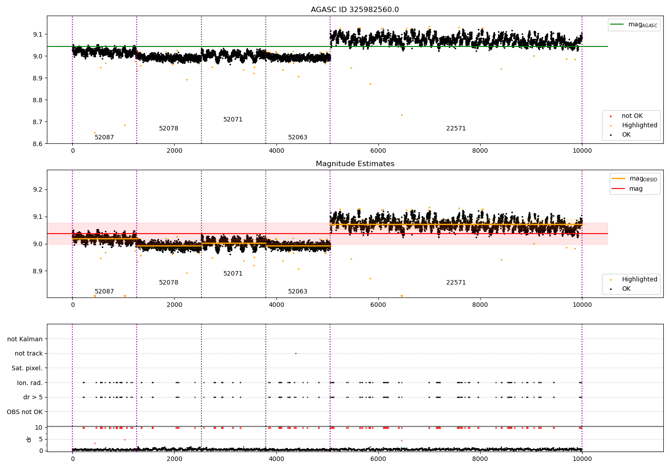Click the 'dr' axis label on bottom plot
Image resolution: width=670 pixels, height=469 pixels.
click(x=29, y=439)
